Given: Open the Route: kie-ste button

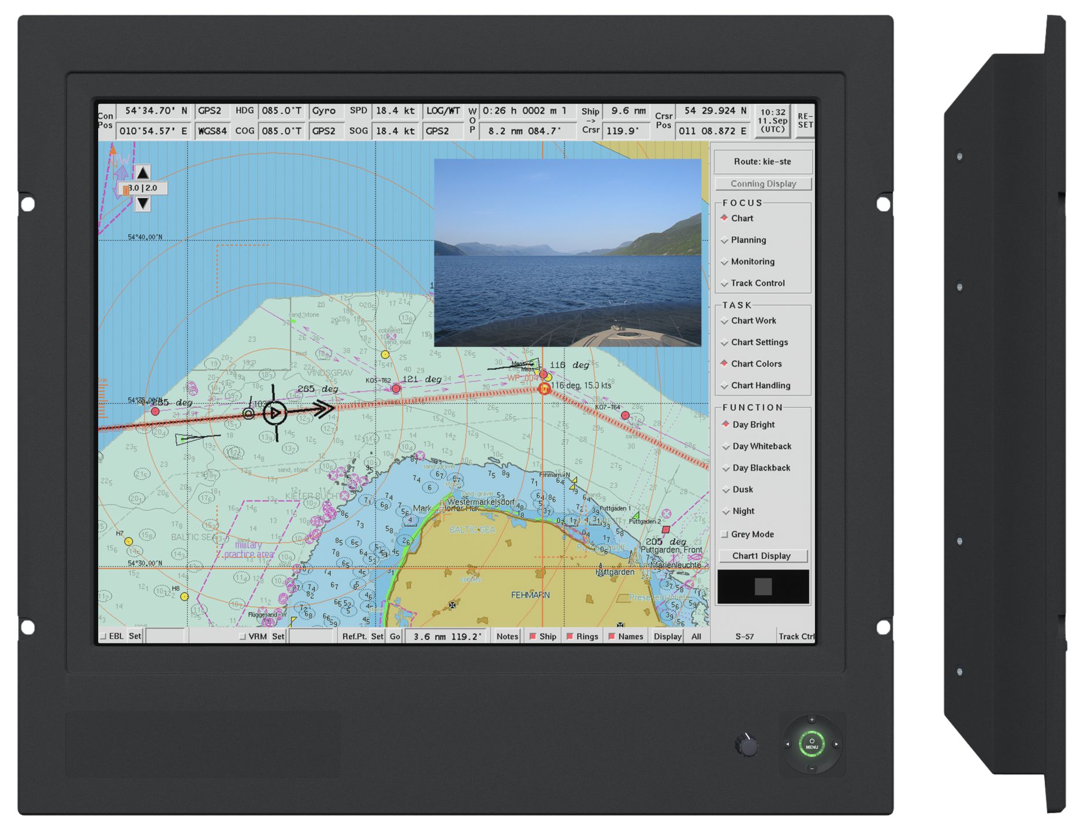Looking at the screenshot, I should 762,162.
